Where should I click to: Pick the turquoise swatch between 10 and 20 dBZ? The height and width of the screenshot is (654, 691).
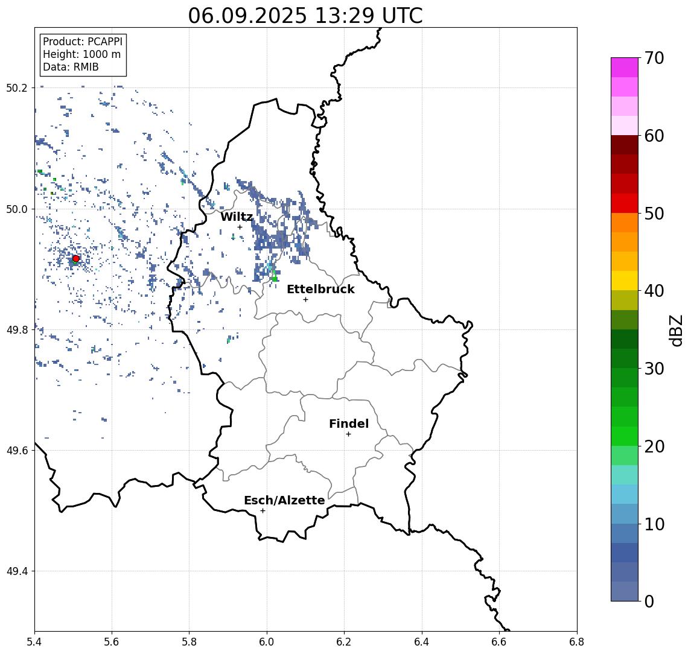[625, 475]
